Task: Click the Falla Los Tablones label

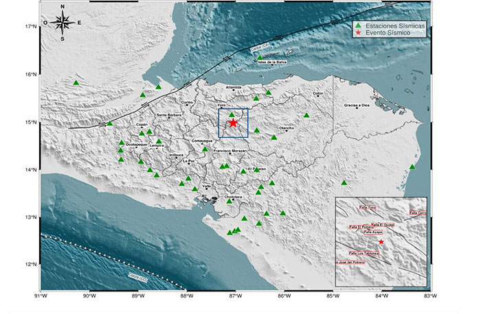Action: (363, 252)
